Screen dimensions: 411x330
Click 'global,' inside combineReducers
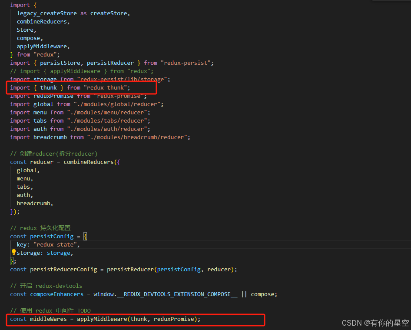coord(28,170)
